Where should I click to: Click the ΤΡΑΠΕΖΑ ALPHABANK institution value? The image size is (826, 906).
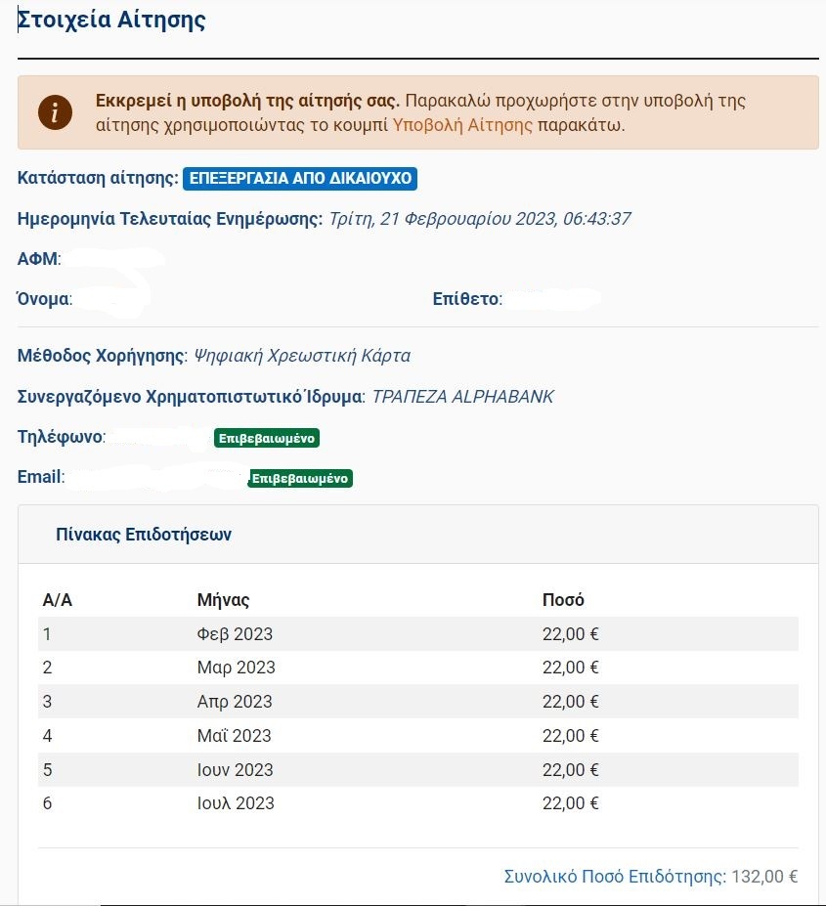tap(462, 397)
